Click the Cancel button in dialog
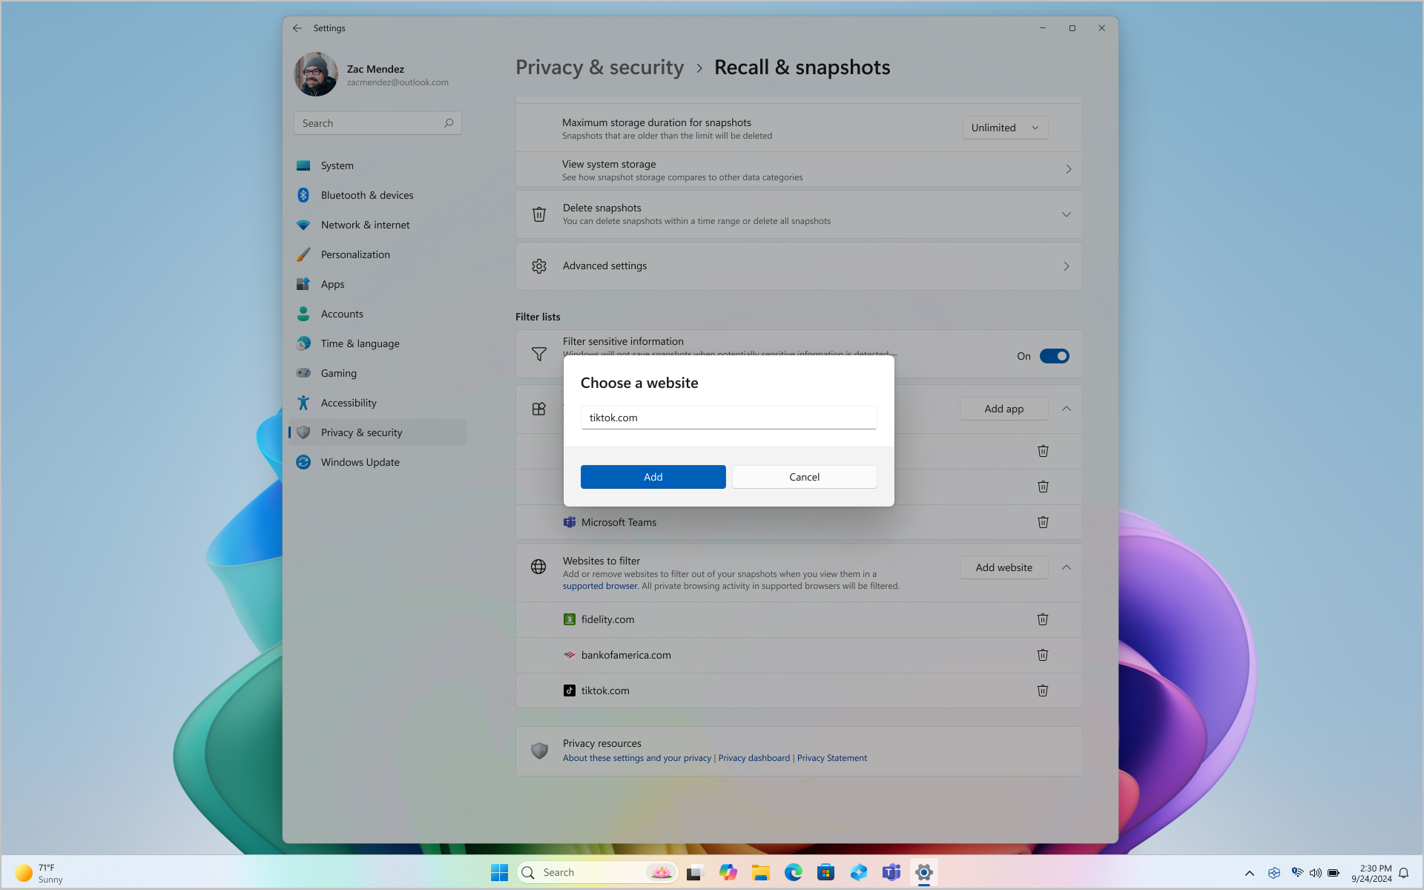The image size is (1424, 890). coord(804,475)
